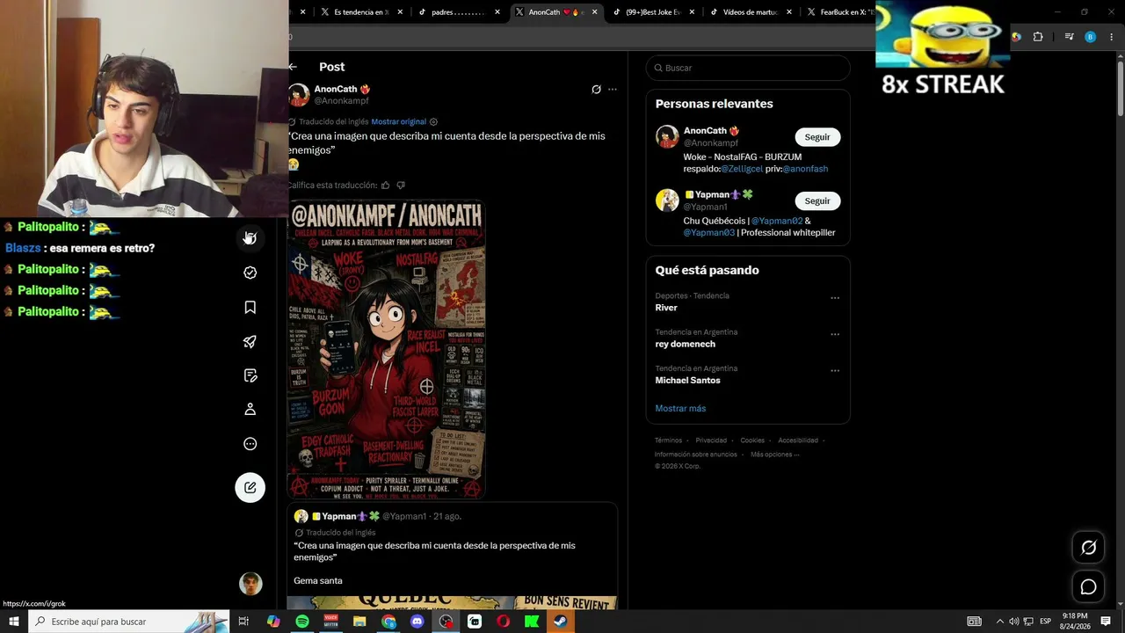
Task: Open the rey domenech trending topic
Action: tap(684, 345)
